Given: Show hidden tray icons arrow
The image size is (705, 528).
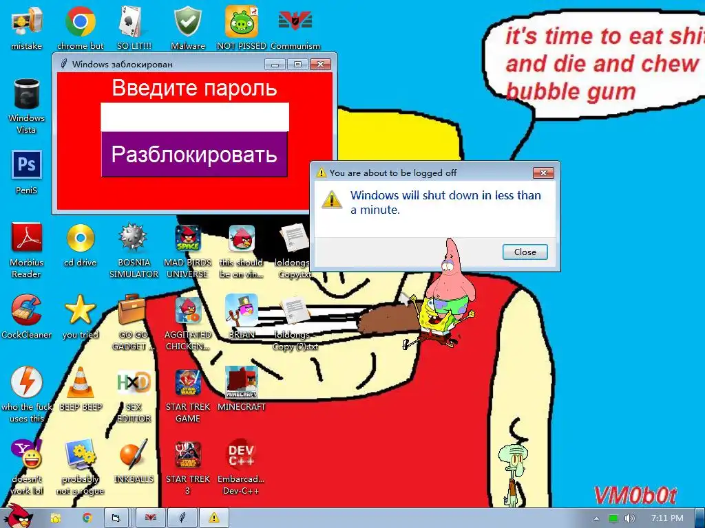Looking at the screenshot, I should 597,518.
